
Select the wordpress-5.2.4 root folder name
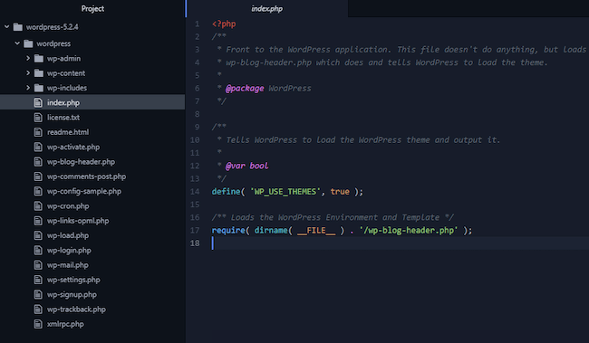tap(53, 27)
